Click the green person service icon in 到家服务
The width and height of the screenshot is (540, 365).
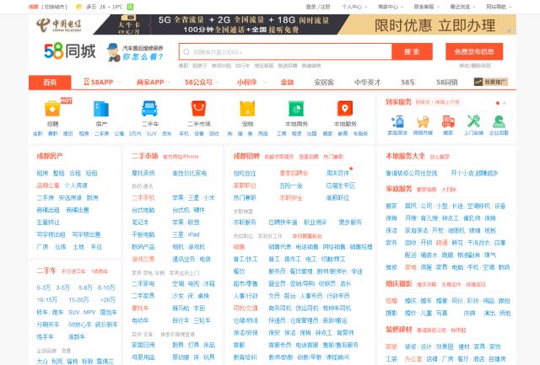click(499, 121)
